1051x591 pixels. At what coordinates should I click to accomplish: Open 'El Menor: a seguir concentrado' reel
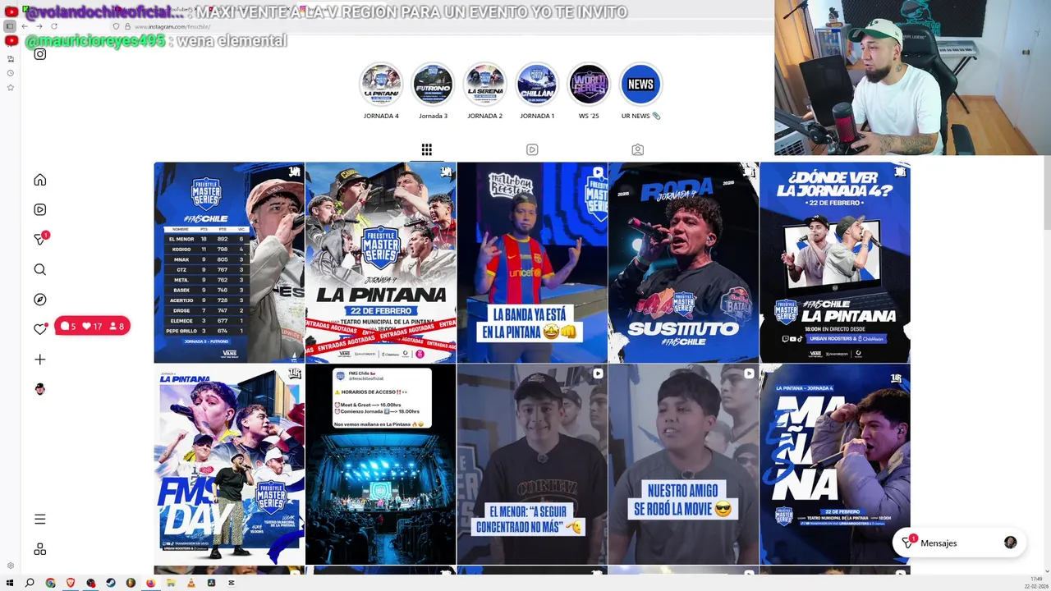click(x=532, y=465)
